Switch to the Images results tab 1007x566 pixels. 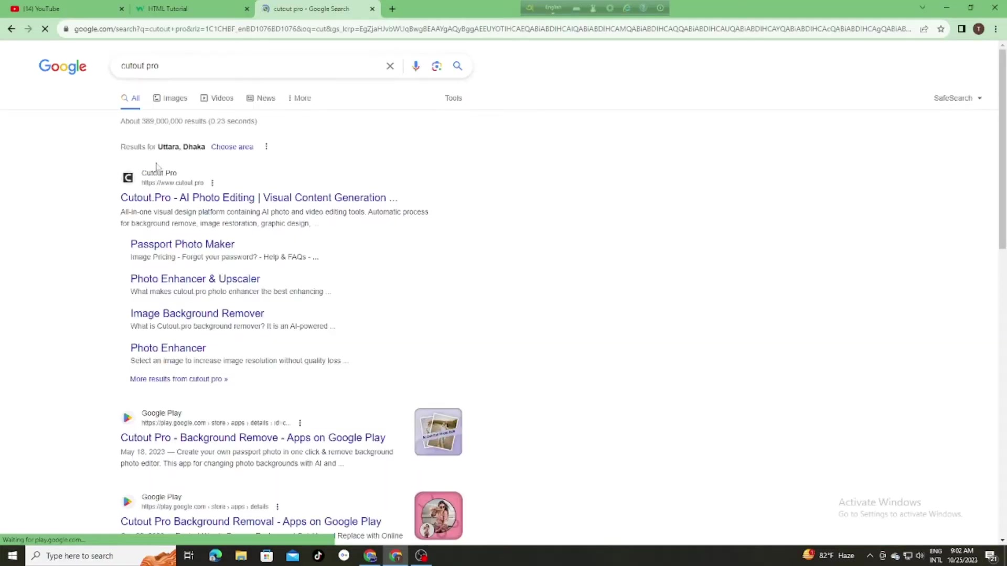coord(170,98)
